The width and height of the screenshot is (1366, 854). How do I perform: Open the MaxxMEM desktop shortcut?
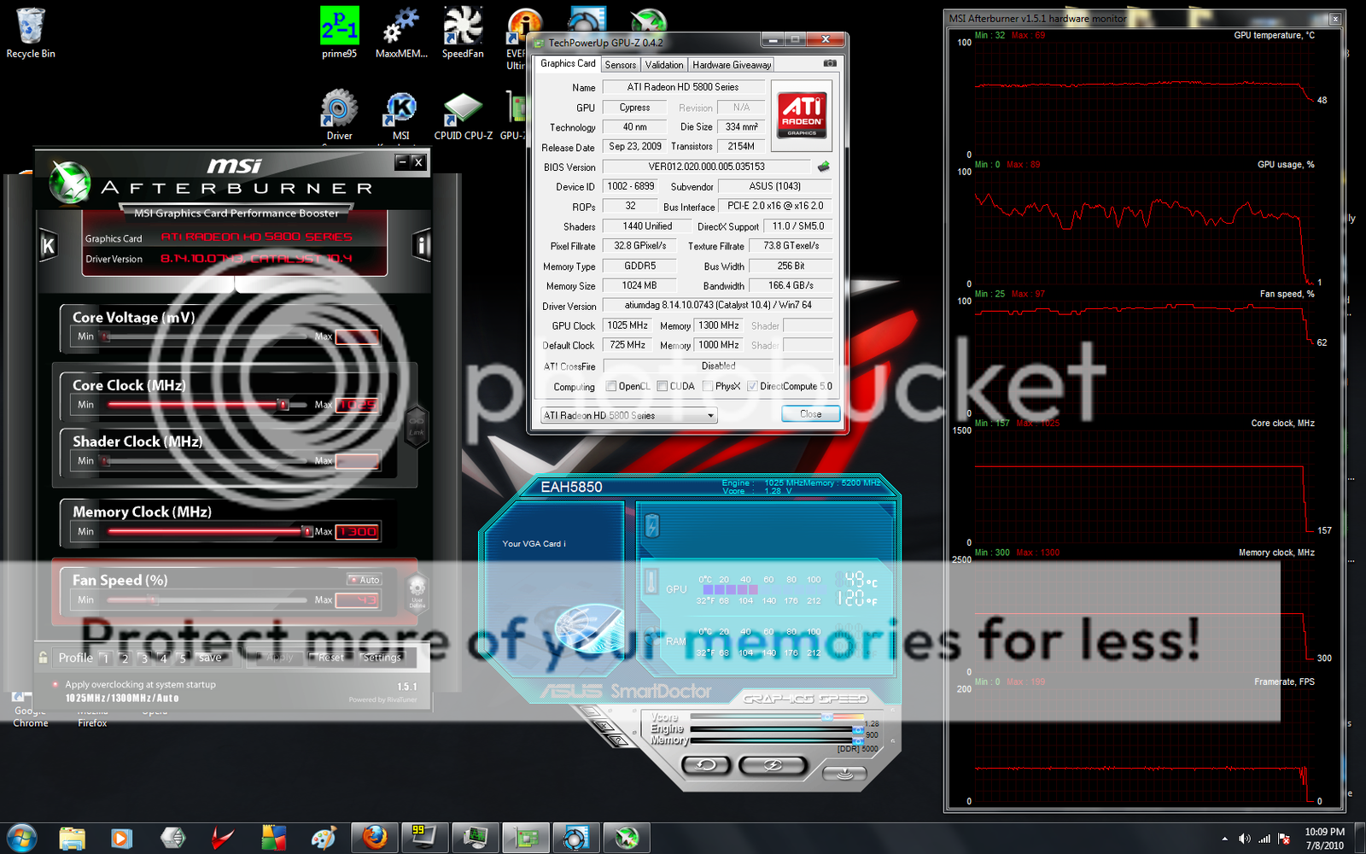coord(401,33)
